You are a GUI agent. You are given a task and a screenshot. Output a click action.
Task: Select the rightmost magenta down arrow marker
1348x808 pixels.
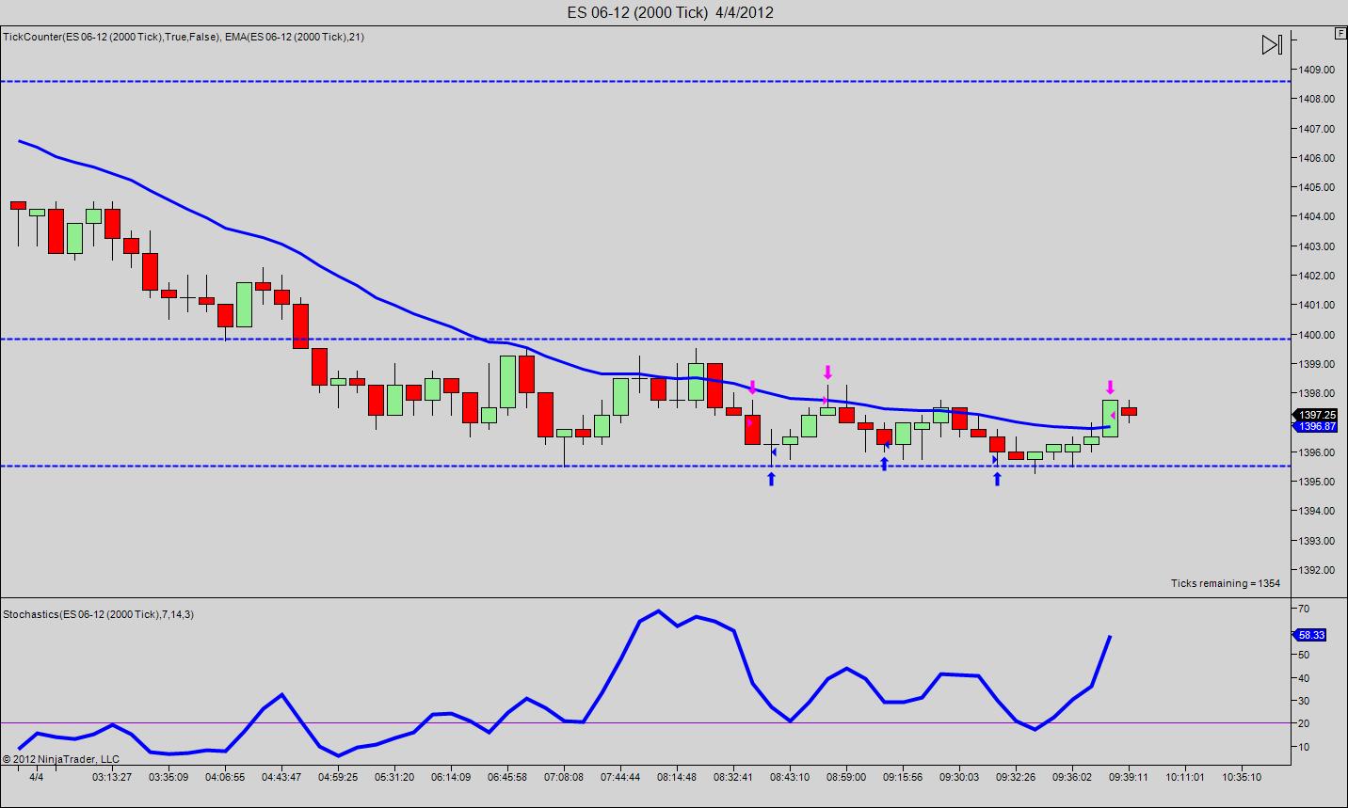pos(1110,387)
